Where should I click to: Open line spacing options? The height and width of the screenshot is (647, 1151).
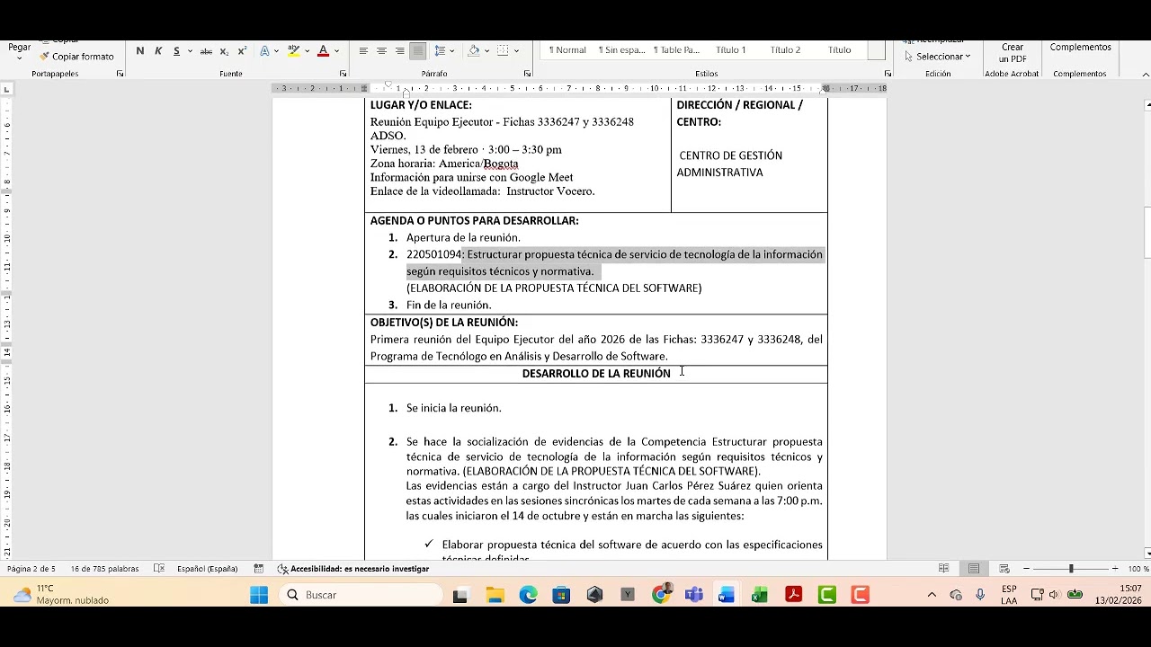tap(439, 51)
